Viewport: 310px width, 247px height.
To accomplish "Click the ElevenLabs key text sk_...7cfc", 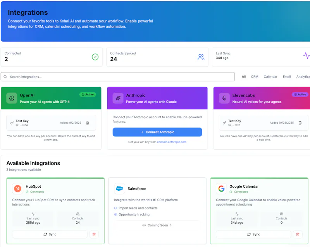I will click(x=234, y=125).
